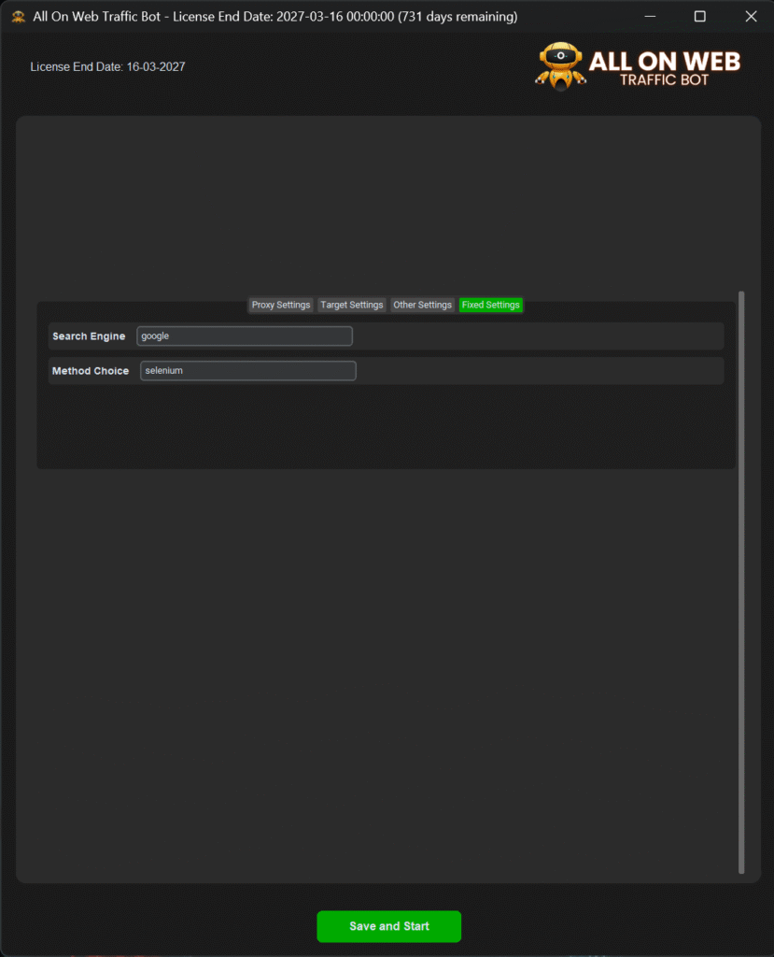
Task: Close the Traffic Bot window
Action: pos(750,17)
